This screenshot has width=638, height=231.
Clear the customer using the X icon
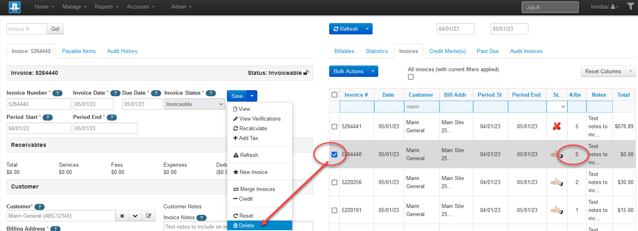tap(122, 216)
